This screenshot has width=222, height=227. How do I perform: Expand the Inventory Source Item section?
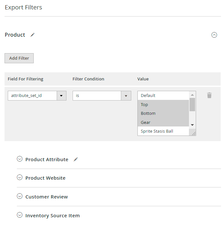pyautogui.click(x=20, y=215)
